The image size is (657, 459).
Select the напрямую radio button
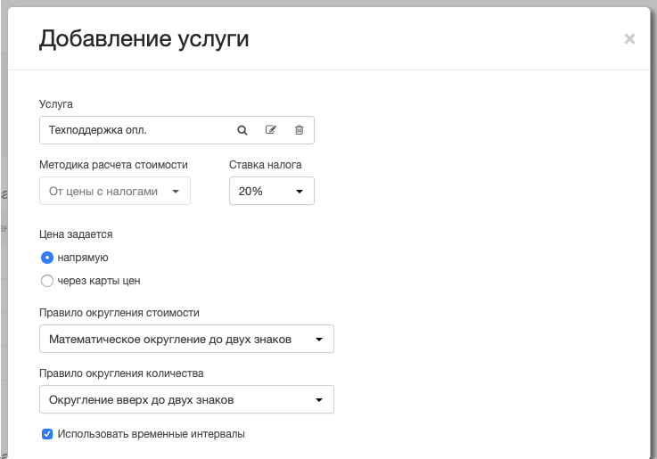(47, 258)
